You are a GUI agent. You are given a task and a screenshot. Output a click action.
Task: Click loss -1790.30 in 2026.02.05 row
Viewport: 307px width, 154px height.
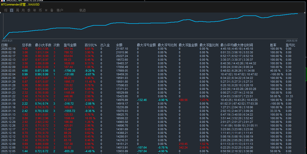click(69, 71)
